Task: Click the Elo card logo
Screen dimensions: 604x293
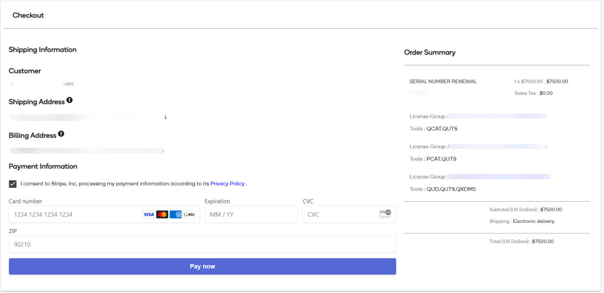Action: [189, 214]
